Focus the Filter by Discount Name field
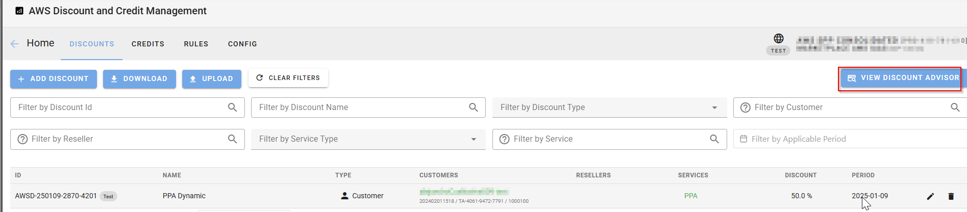This screenshot has height=212, width=967. pyautogui.click(x=357, y=108)
